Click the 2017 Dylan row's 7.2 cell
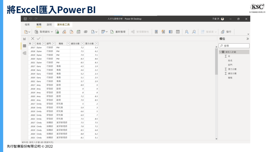The image size is (271, 152). pos(77,47)
